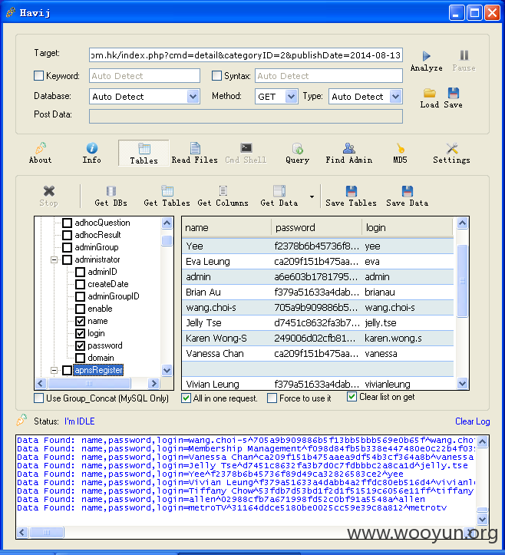Click the Get DBs database icon
Image resolution: width=505 pixels, height=555 pixels.
coord(111,191)
